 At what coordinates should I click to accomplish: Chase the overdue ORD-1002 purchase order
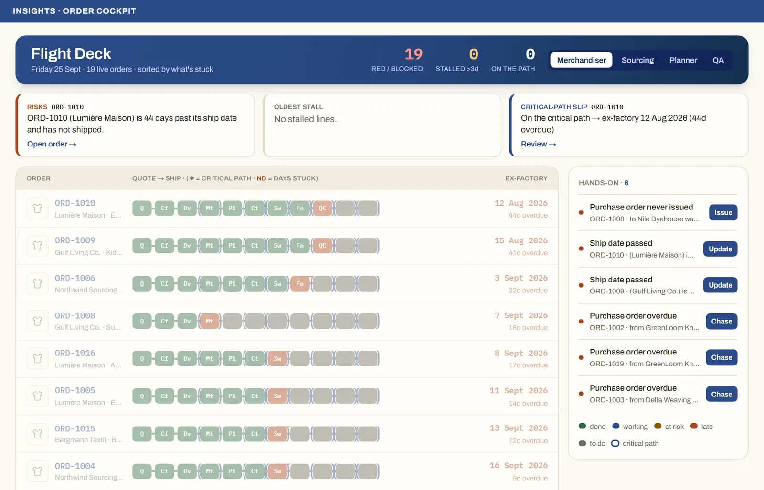point(722,322)
